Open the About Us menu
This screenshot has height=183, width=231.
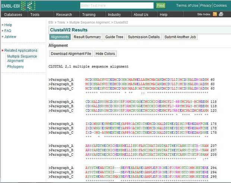coord(141,15)
